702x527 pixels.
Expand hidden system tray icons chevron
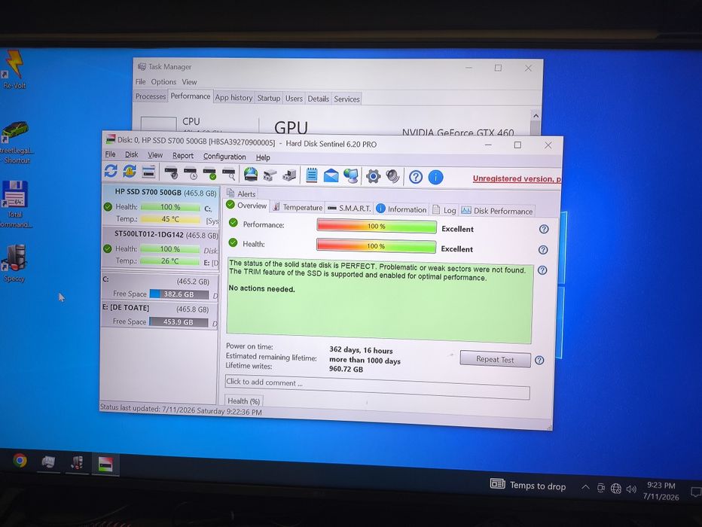585,487
